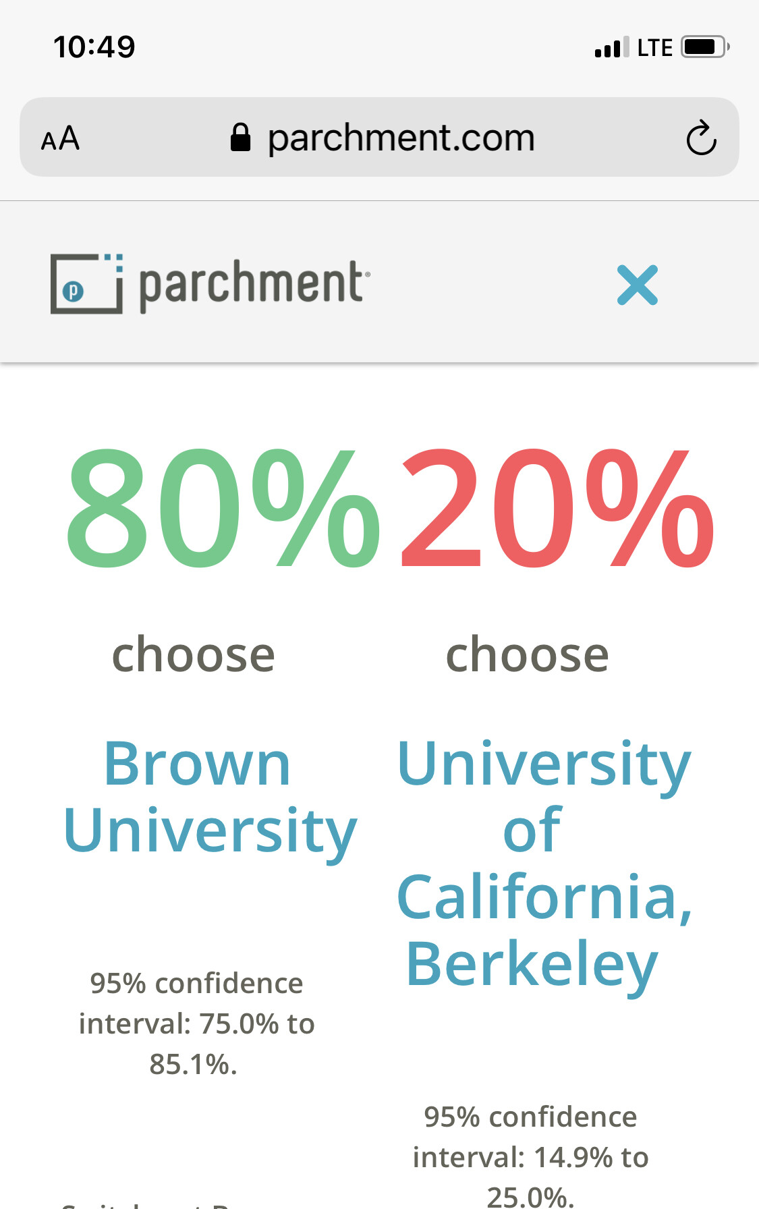Select the parchment.com address field

pos(401,138)
